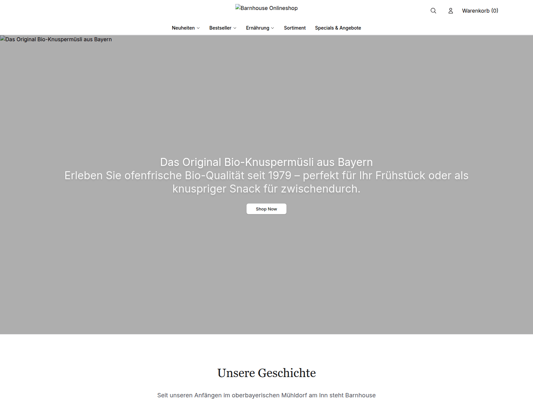Open the search magnifier icon
Screen dimensions: 533x399
point(433,11)
